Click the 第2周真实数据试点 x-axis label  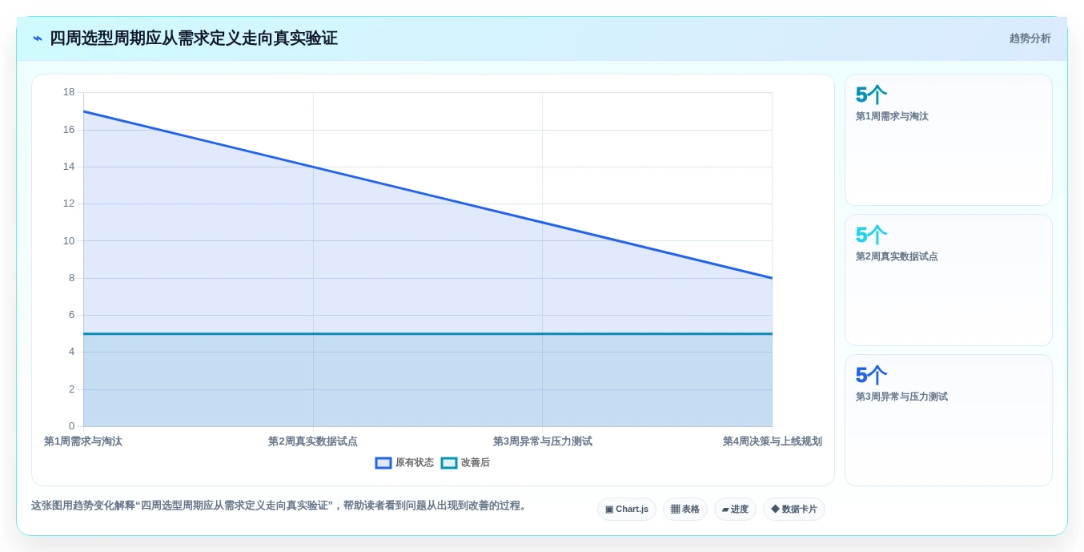point(313,441)
